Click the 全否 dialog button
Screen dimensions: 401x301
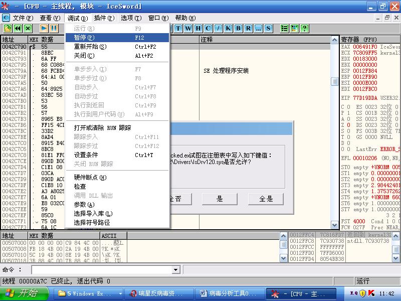click(x=180, y=199)
